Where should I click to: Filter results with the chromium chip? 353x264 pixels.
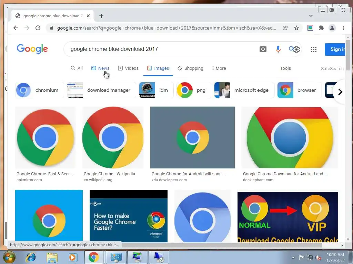[x=39, y=90]
